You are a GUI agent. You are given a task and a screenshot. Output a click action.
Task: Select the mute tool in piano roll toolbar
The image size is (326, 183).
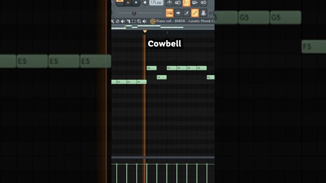(x=123, y=21)
